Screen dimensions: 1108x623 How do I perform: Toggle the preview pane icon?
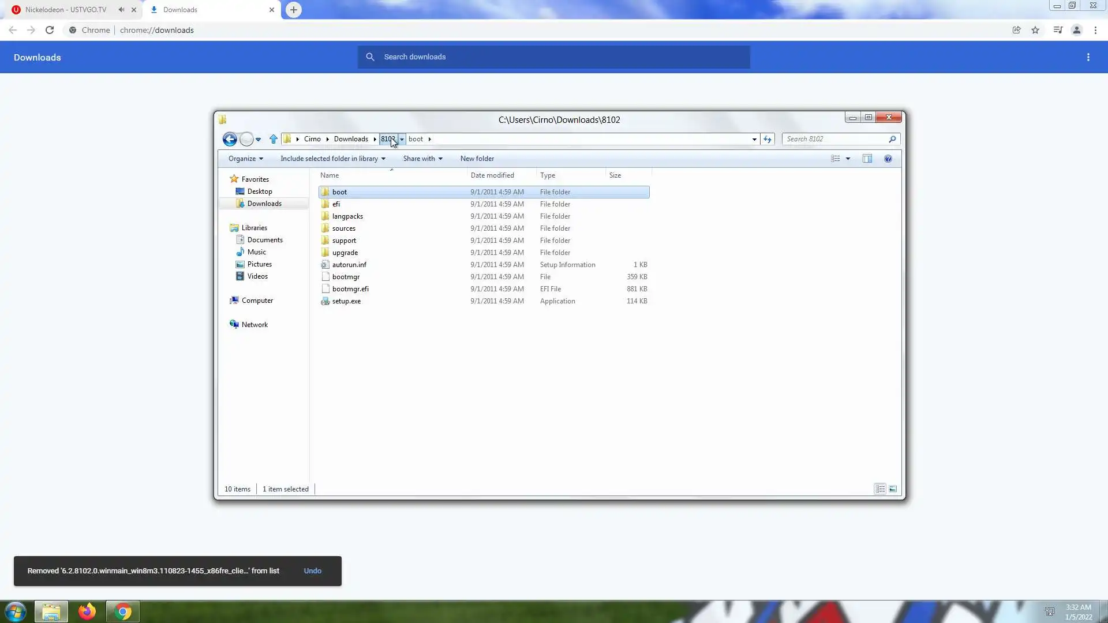[867, 159]
